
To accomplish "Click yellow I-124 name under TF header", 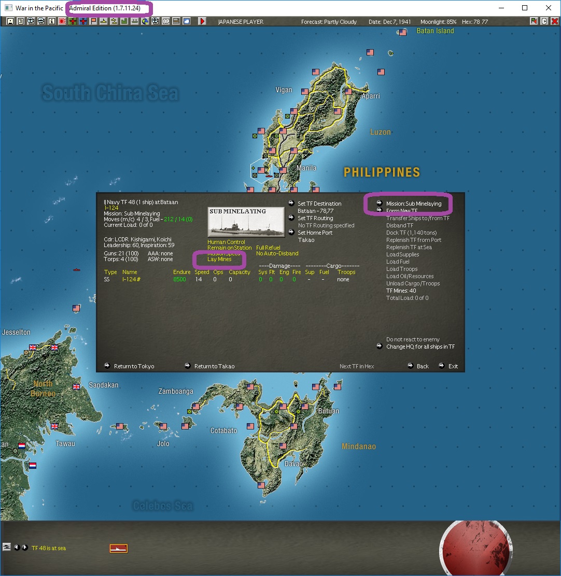I will coord(111,208).
